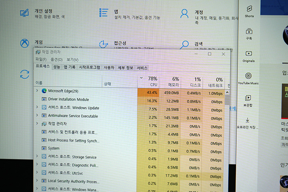Sort processes by CPU column header
This screenshot has height=192, width=288.
coord(148,82)
